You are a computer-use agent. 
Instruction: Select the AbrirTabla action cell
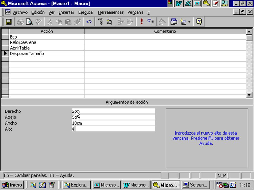(47, 48)
